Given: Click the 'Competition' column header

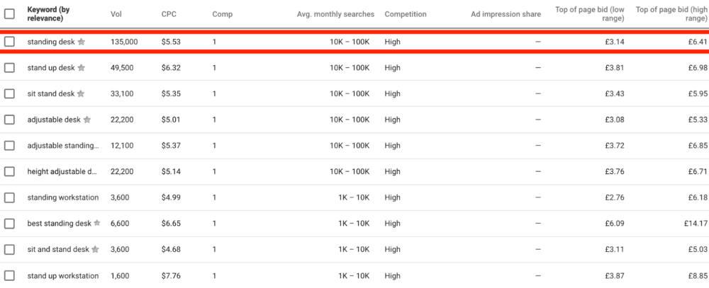Looking at the screenshot, I should pos(406,14).
